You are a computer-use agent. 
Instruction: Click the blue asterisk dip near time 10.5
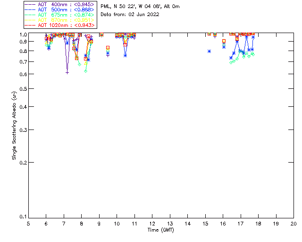coord(126,55)
